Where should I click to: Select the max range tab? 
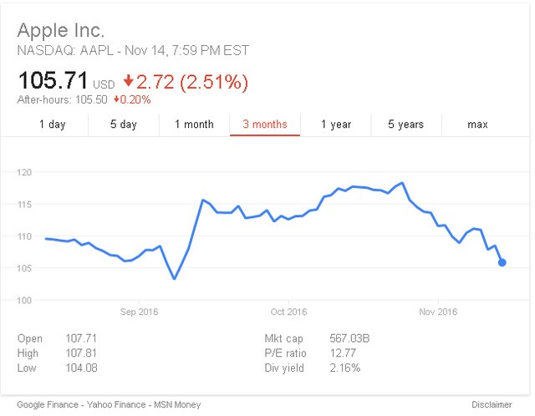[477, 124]
